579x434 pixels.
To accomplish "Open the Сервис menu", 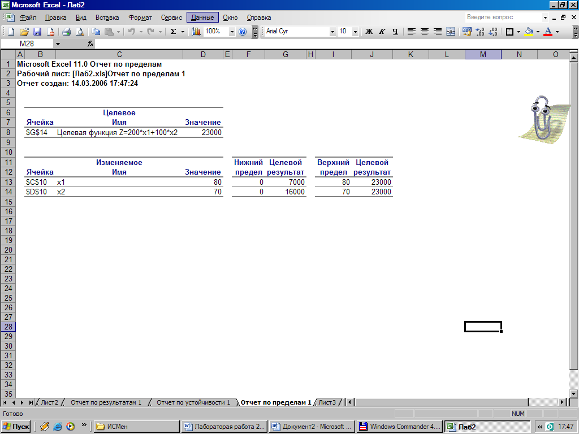I will (x=171, y=18).
